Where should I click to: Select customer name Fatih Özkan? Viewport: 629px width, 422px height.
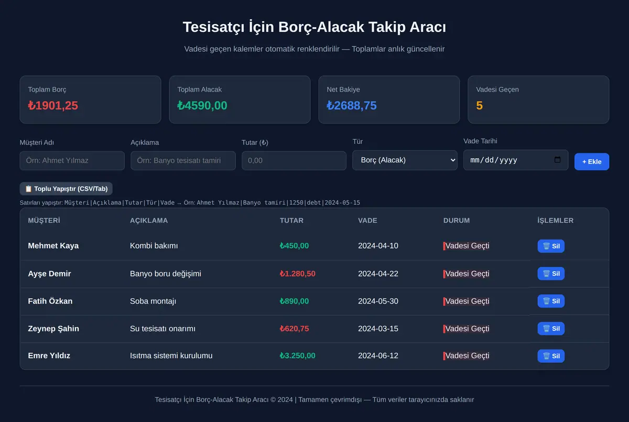[x=50, y=301]
